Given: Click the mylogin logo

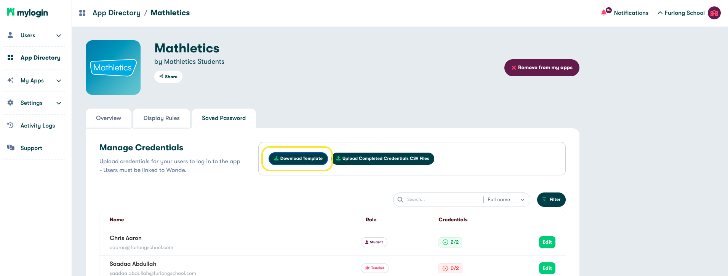Looking at the screenshot, I should click(27, 13).
